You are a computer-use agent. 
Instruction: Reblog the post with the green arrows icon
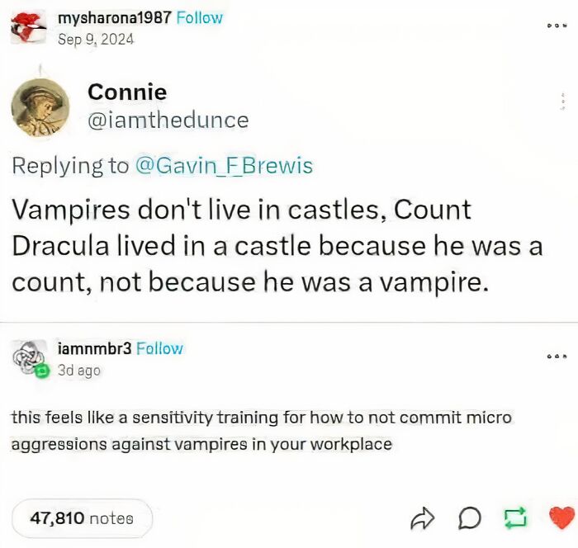(515, 518)
